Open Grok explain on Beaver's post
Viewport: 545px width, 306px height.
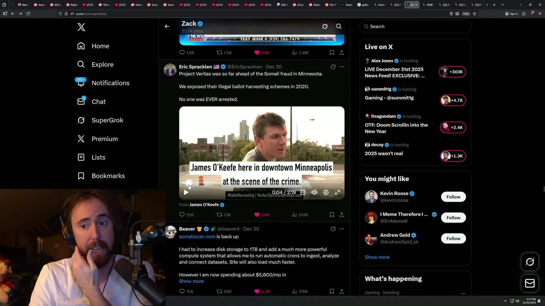point(333,229)
